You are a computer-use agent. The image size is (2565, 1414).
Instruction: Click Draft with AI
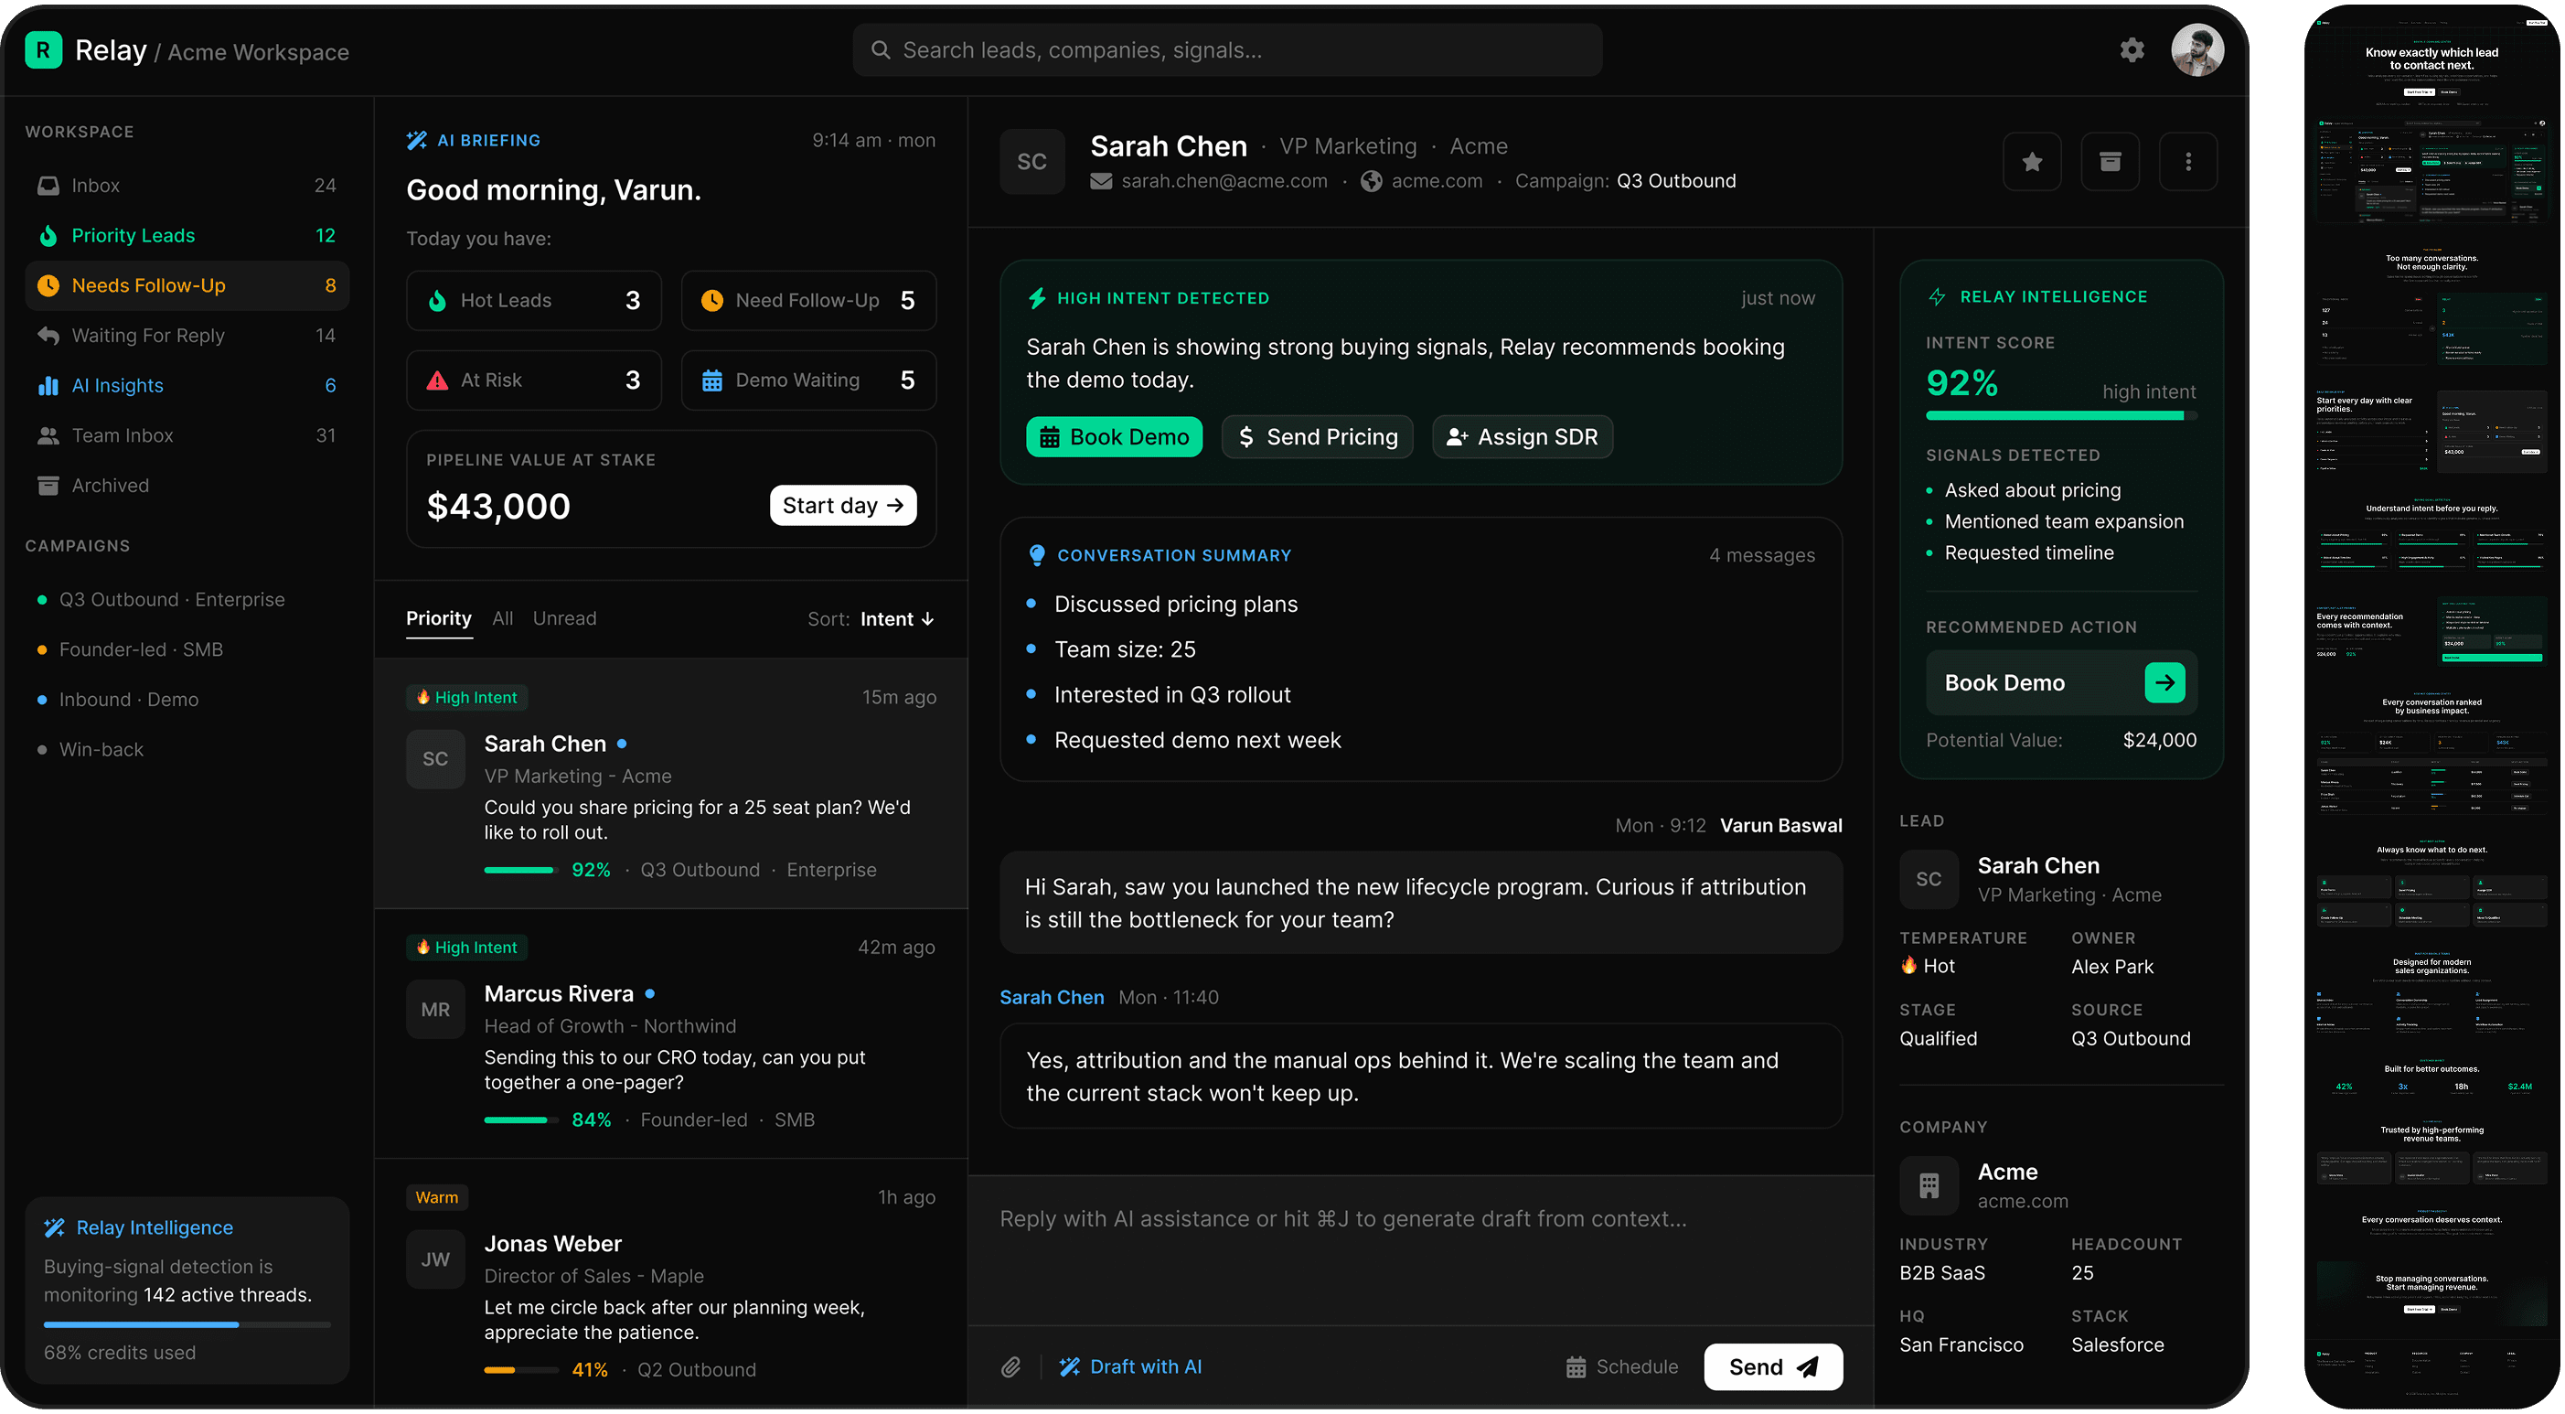[1130, 1367]
